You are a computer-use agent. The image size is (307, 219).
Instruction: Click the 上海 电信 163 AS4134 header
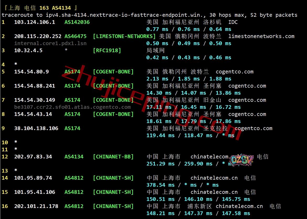[x=39, y=8]
